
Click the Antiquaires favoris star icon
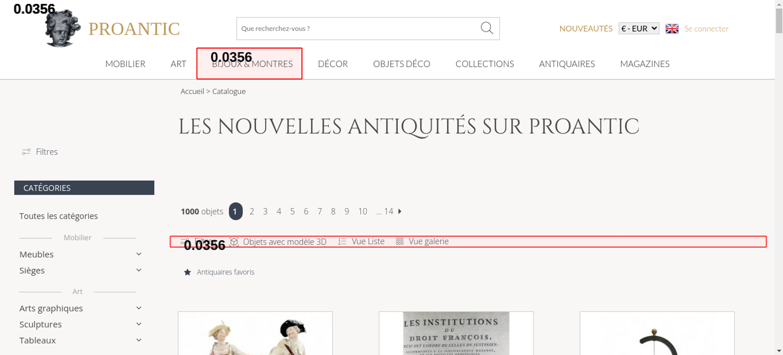(x=188, y=272)
